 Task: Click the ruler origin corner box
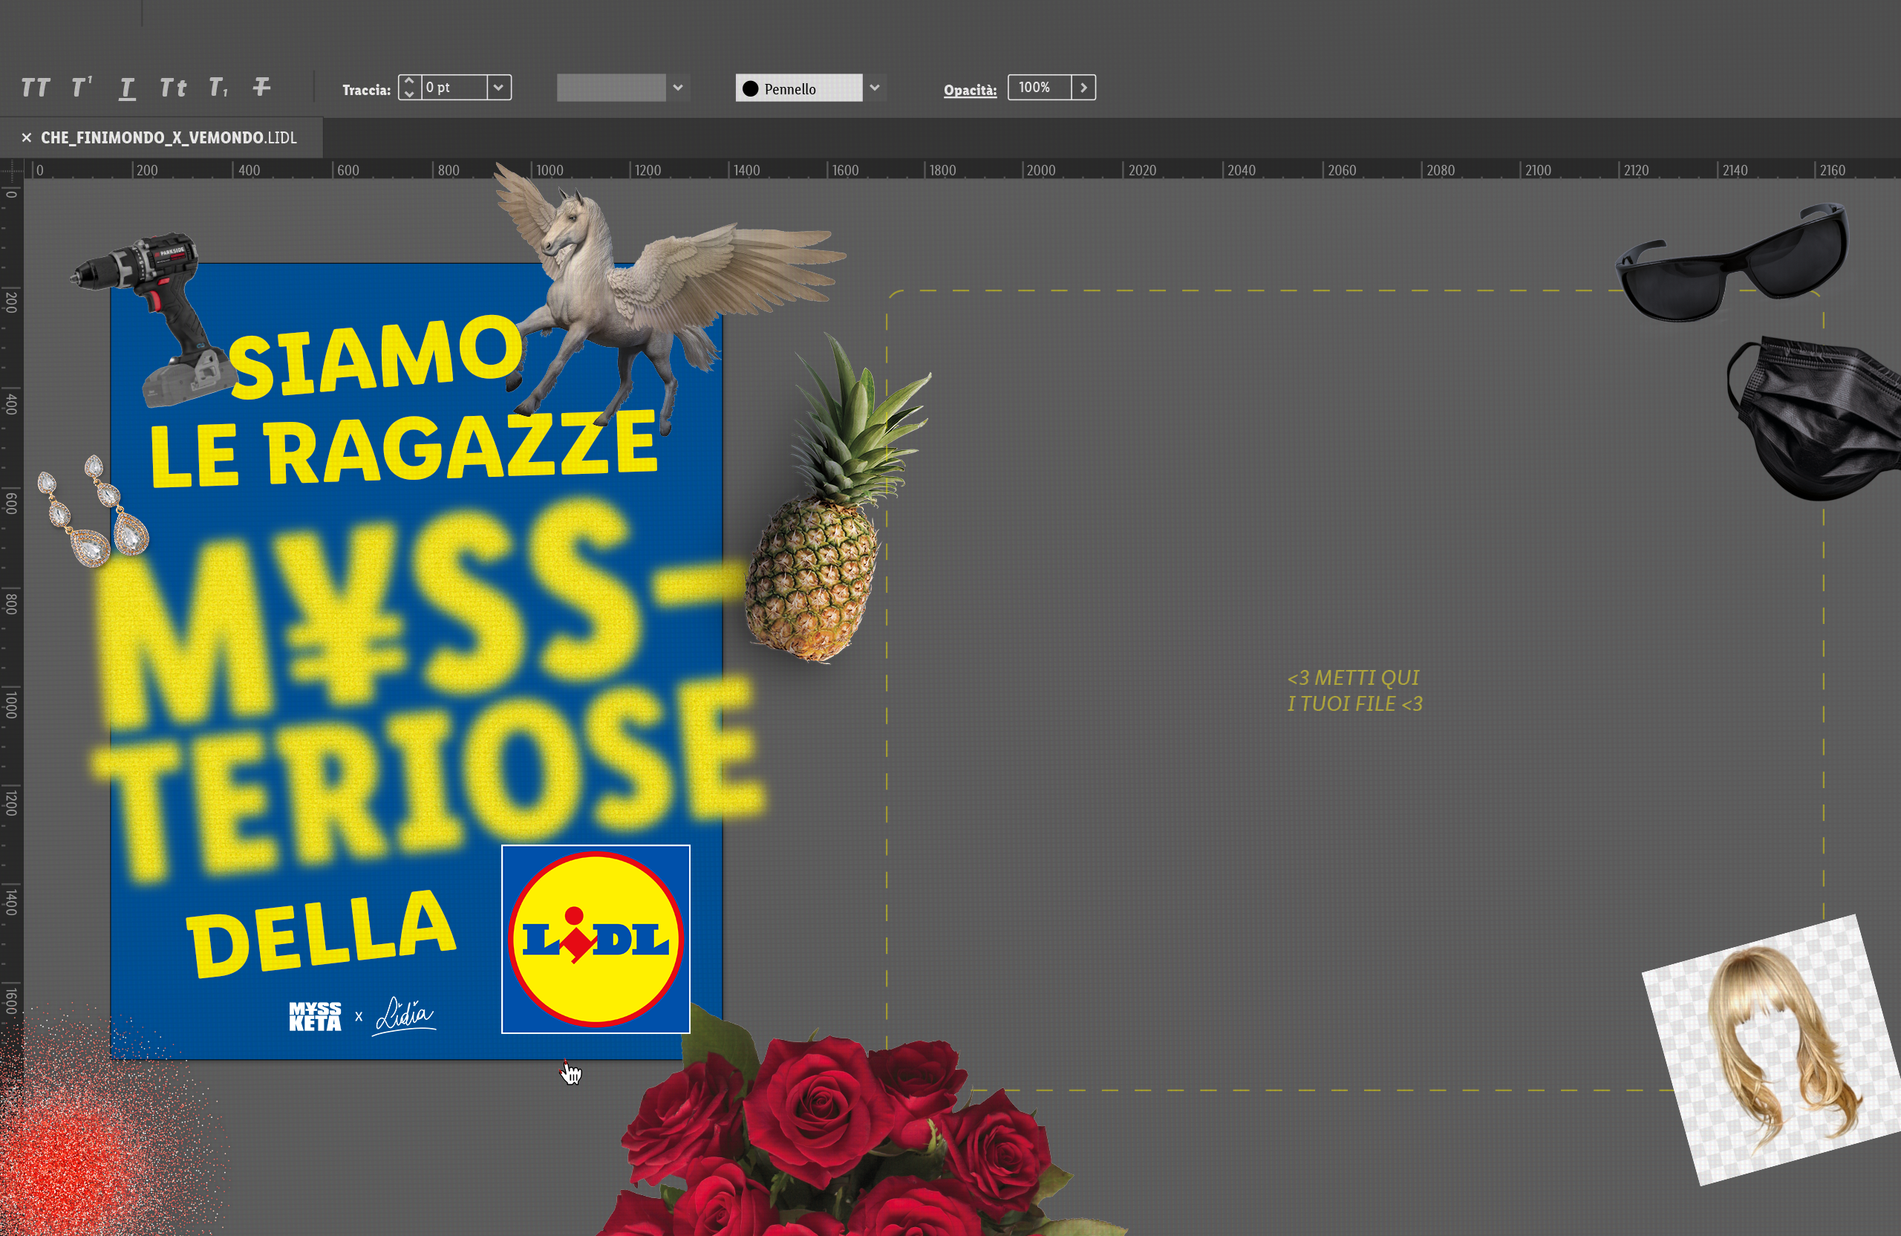pyautogui.click(x=11, y=169)
